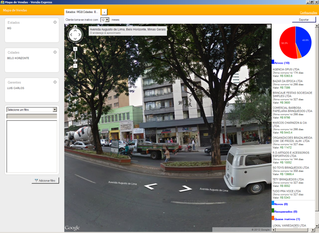Select client R.D ARTIGOS E ACESSORIOS ESPORTIVOS

click(x=291, y=154)
